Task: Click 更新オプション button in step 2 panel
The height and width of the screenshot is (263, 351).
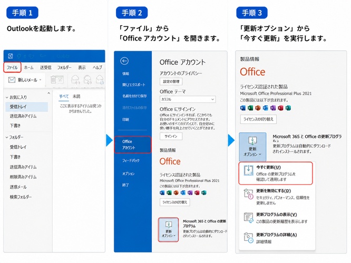Action: (168, 230)
